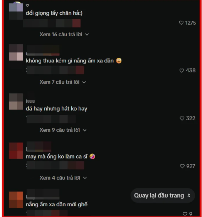Click Quay lại đầu trang button
This screenshot has height=217, width=202.
[163, 195]
